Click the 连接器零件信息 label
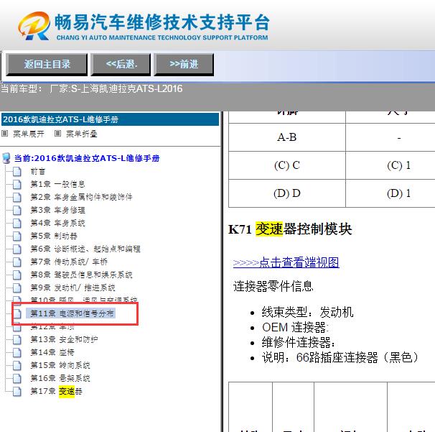 (273, 286)
